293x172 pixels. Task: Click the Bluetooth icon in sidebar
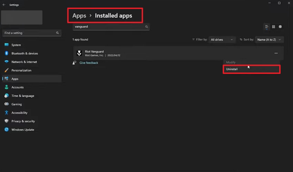7,53
